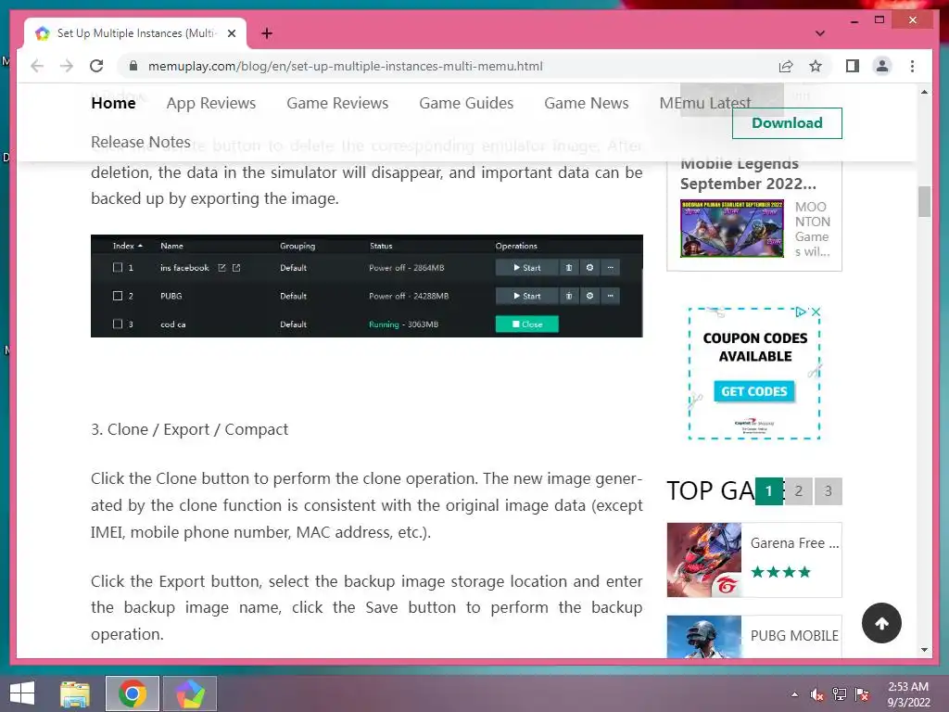The height and width of the screenshot is (712, 949).
Task: Click the MEmu instance manager screenshot
Action: (x=367, y=286)
